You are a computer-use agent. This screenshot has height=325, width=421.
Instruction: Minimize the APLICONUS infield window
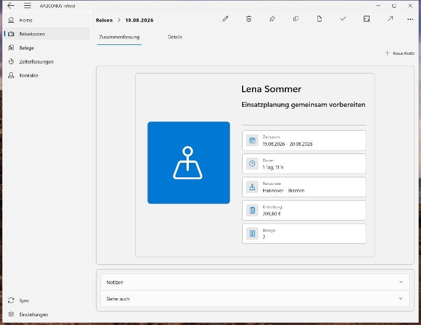pos(378,6)
